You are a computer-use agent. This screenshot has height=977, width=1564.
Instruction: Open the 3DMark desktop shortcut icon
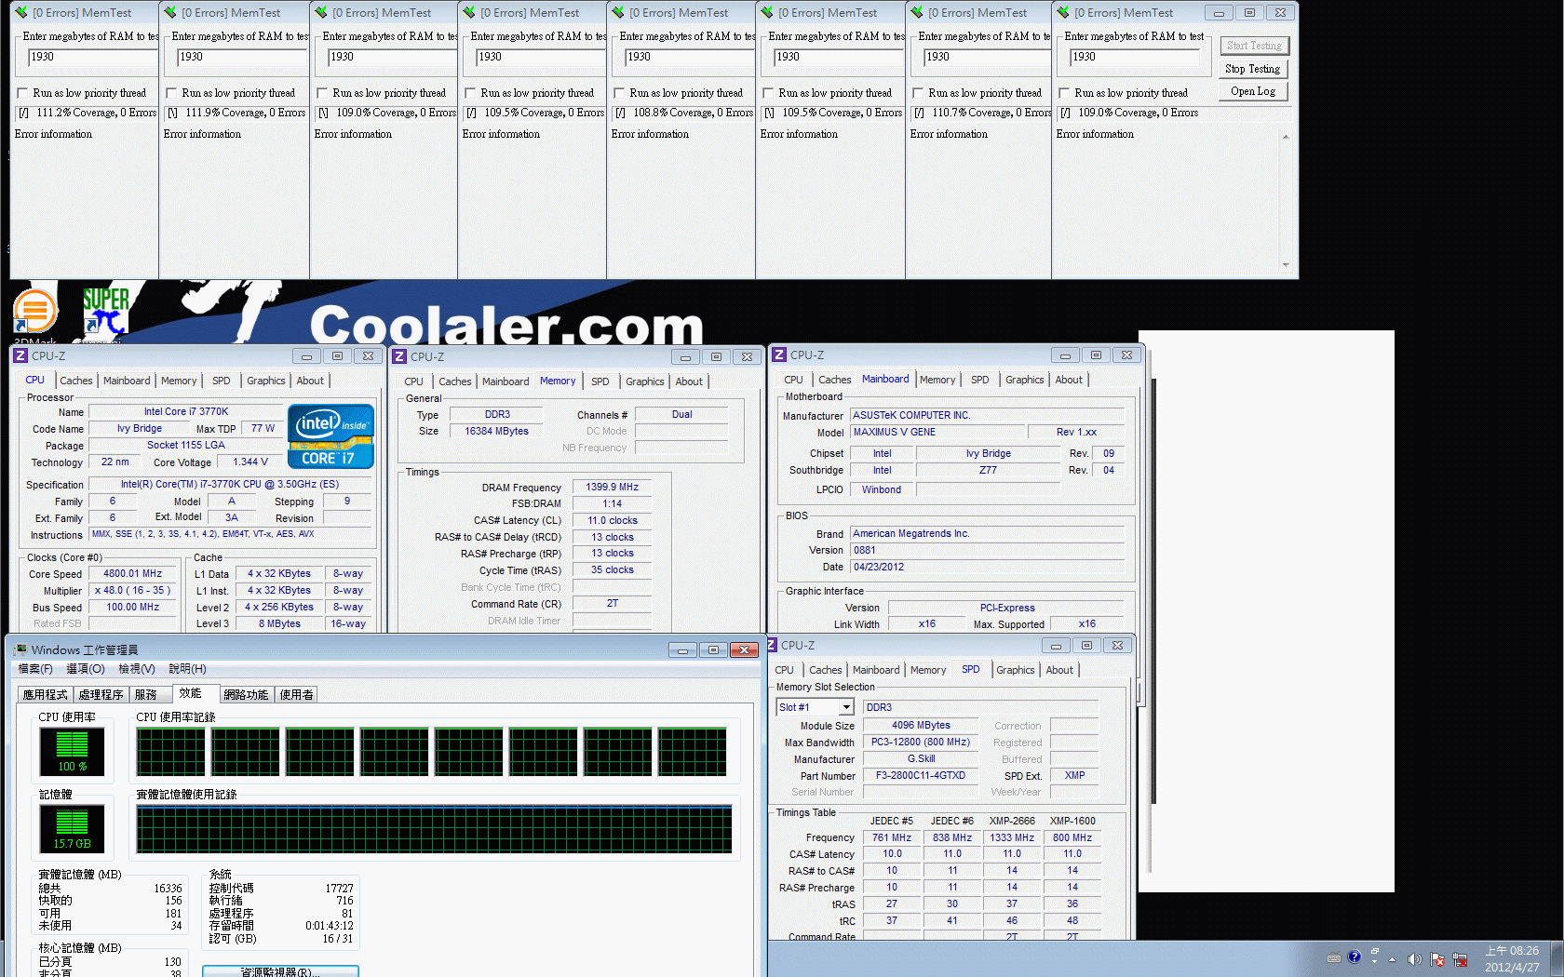point(35,310)
